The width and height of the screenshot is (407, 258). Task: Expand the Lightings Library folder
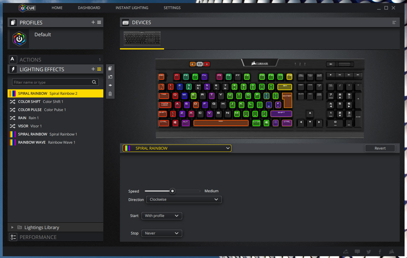tap(12, 227)
